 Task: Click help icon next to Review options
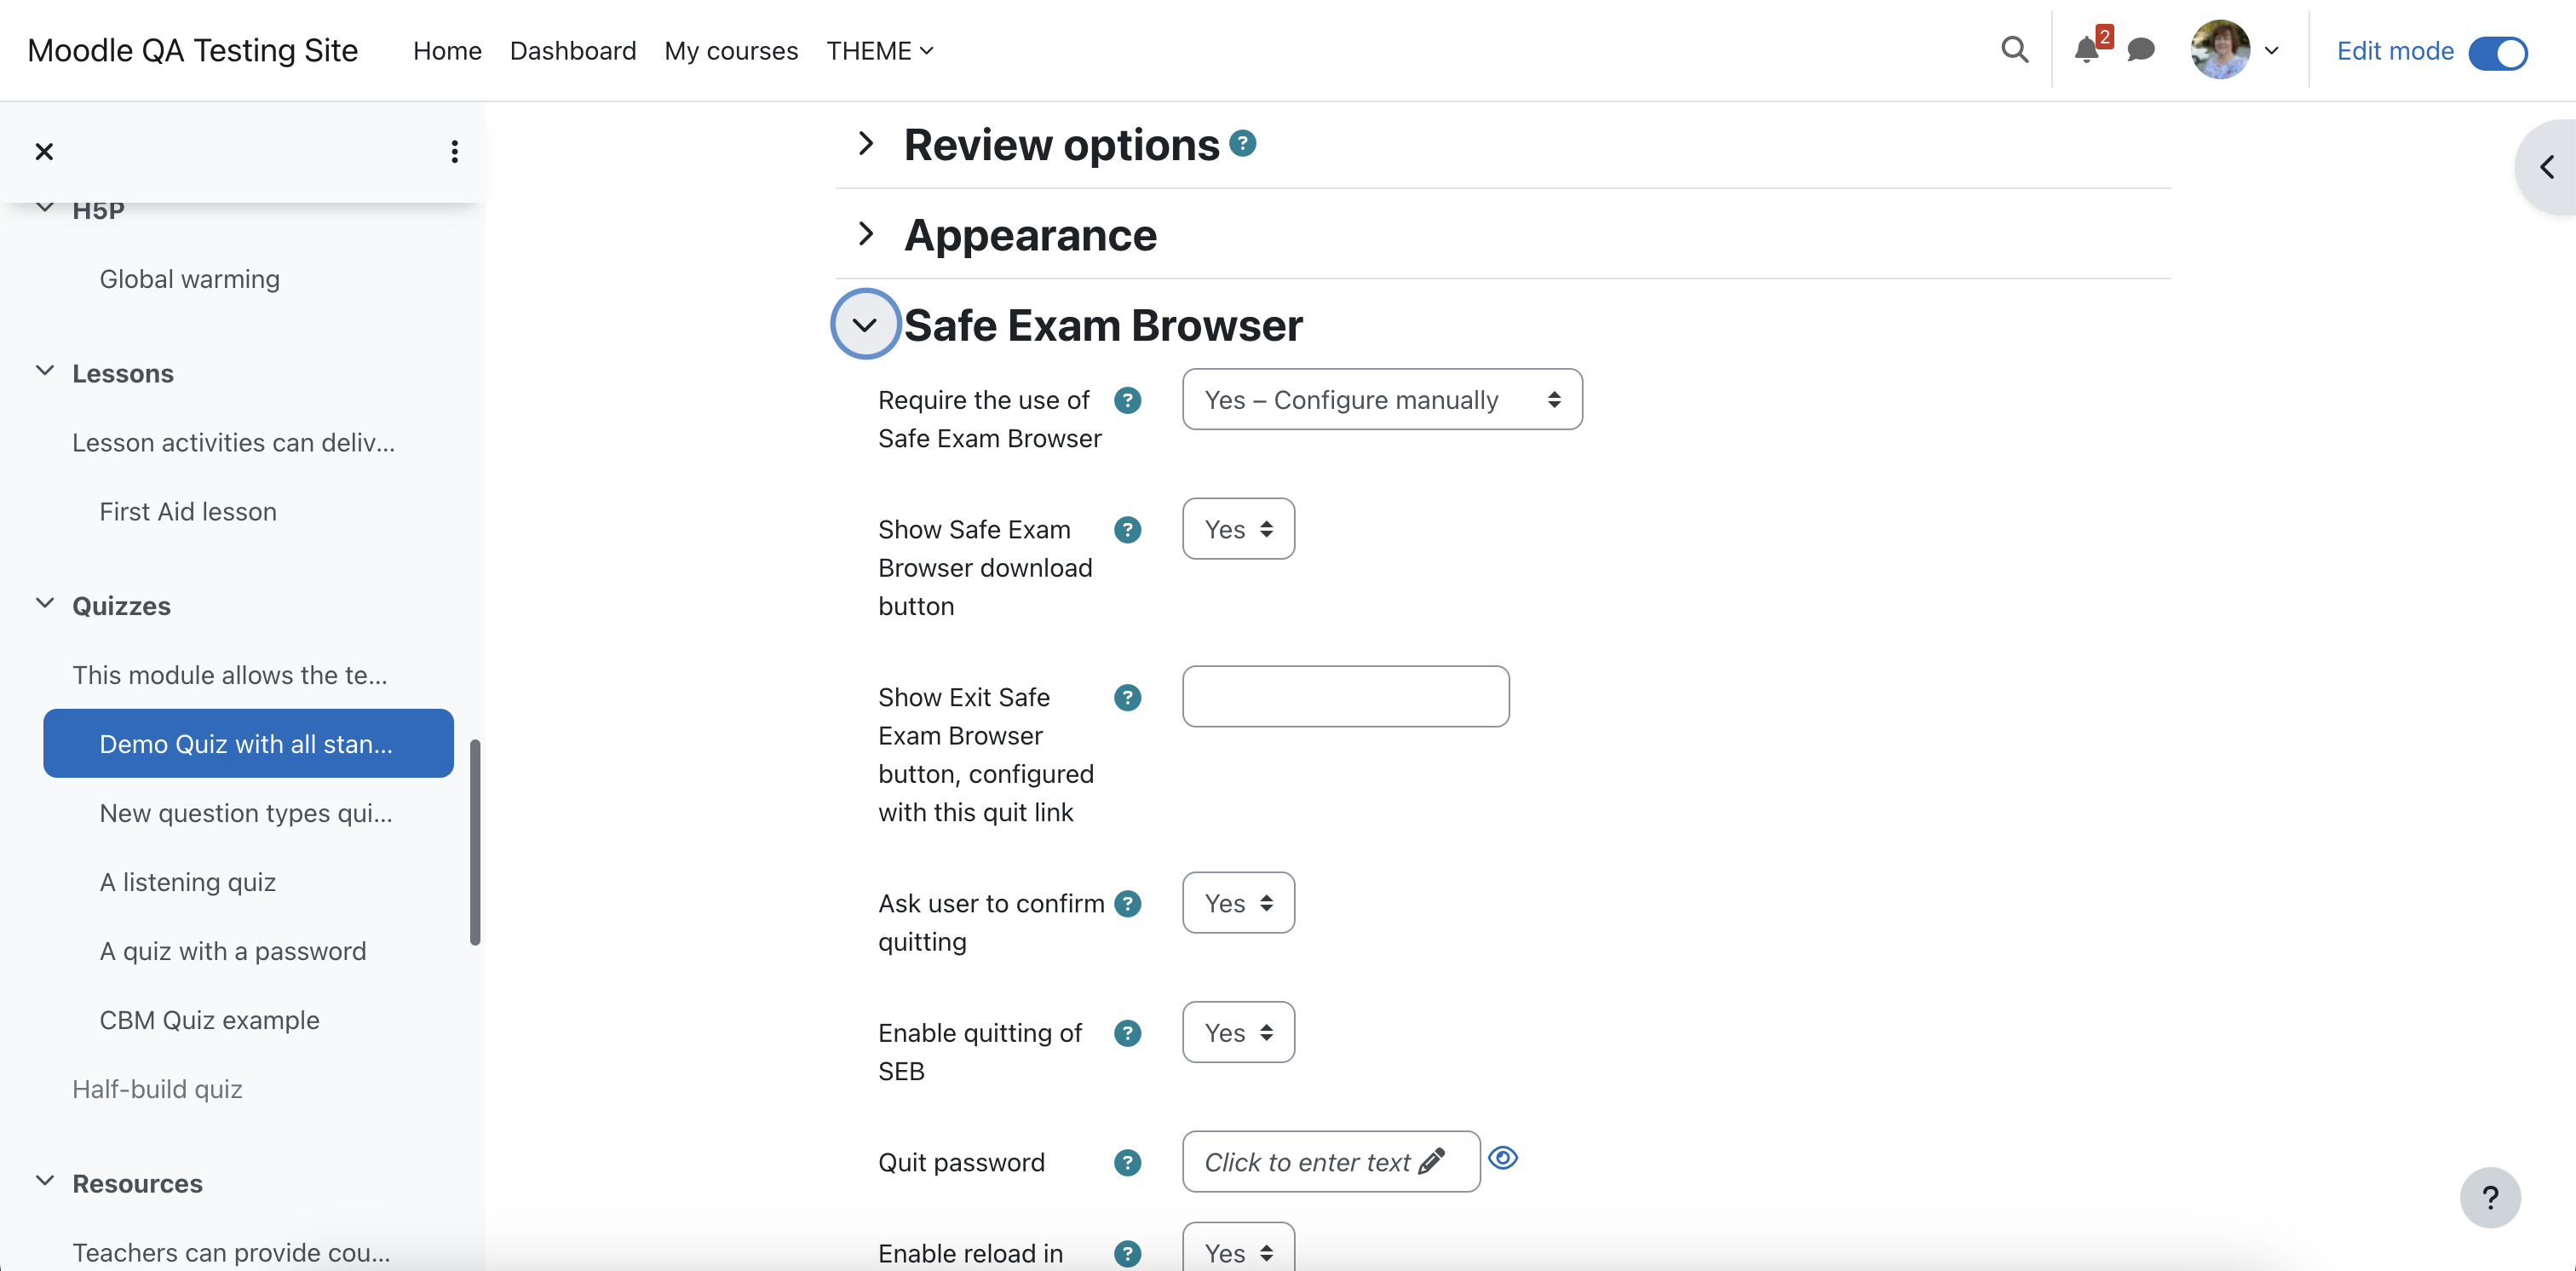[x=1242, y=143]
